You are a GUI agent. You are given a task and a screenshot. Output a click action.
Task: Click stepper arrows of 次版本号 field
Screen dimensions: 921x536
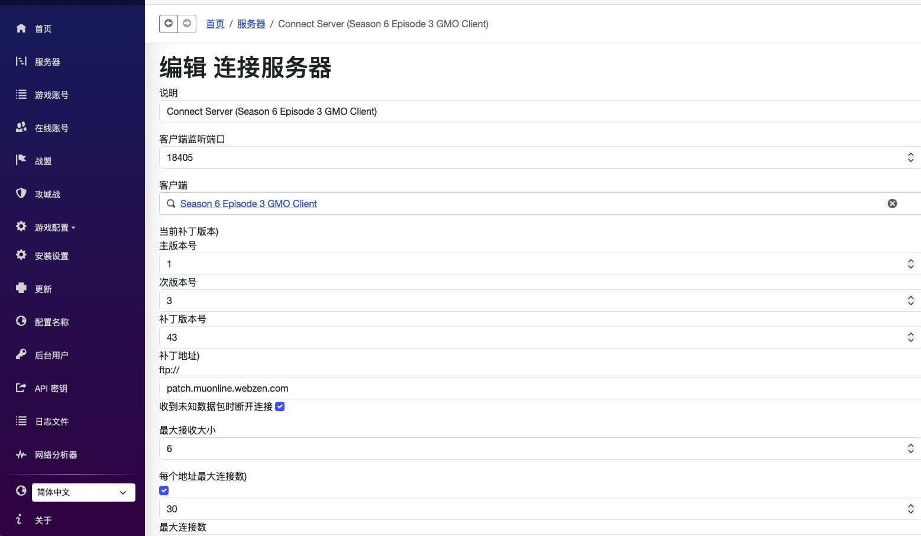coord(911,301)
